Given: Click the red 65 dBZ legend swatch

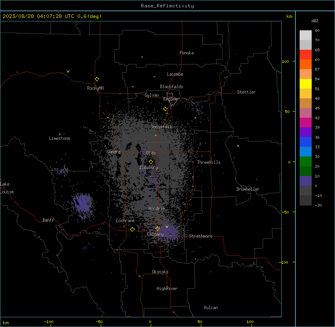Looking at the screenshot, I should click(x=305, y=54).
